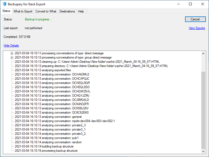209x157 pixels.
Task: Open the View Exports link
Action: click(x=197, y=28)
